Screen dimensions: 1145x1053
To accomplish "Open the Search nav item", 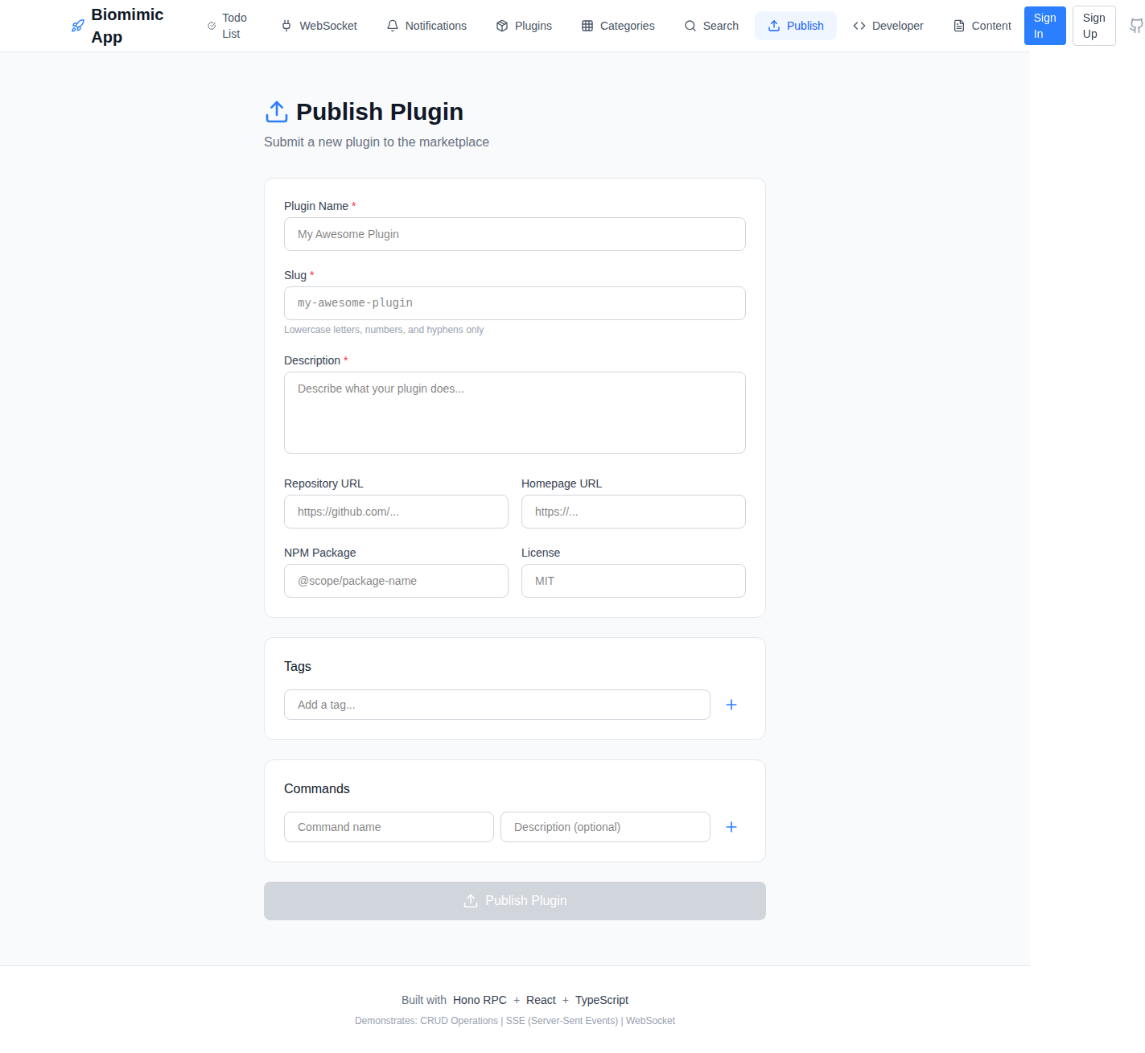I will pos(711,26).
